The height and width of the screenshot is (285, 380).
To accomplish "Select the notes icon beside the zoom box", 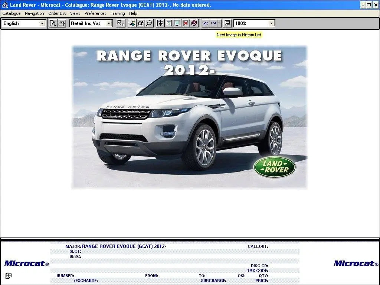I will click(x=227, y=23).
